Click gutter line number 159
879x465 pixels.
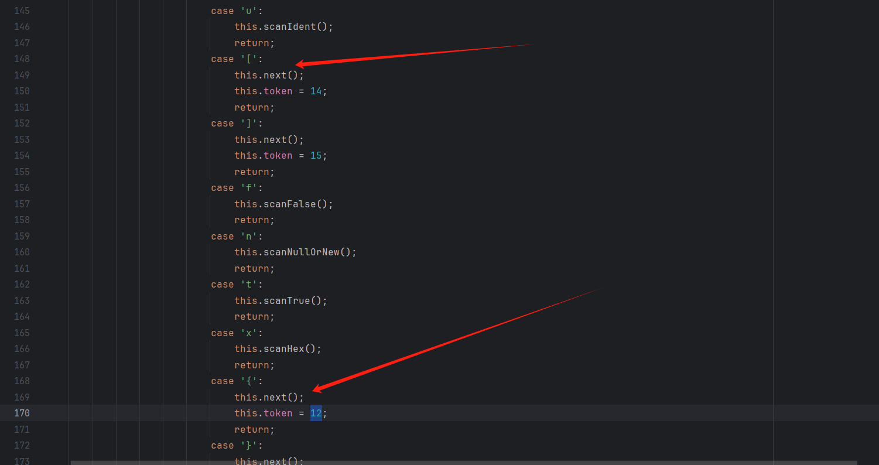[22, 236]
